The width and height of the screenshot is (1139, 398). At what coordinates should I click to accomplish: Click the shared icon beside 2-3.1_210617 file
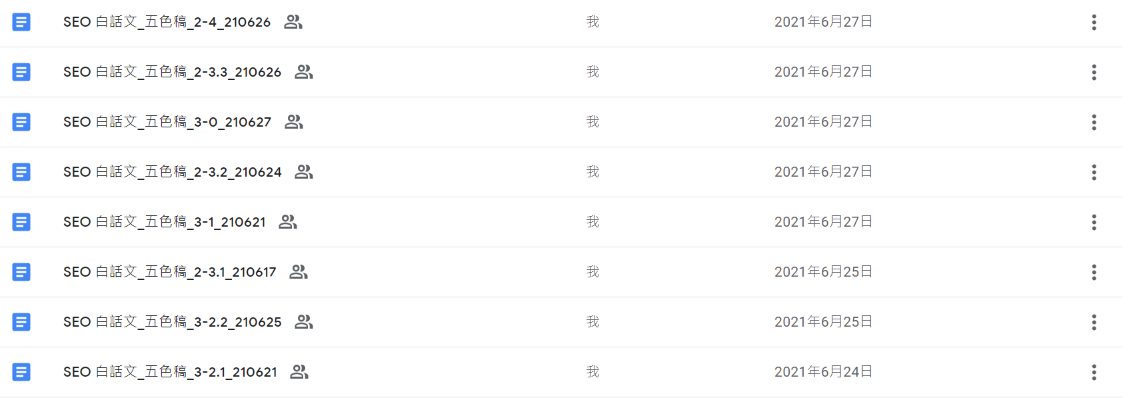[299, 272]
